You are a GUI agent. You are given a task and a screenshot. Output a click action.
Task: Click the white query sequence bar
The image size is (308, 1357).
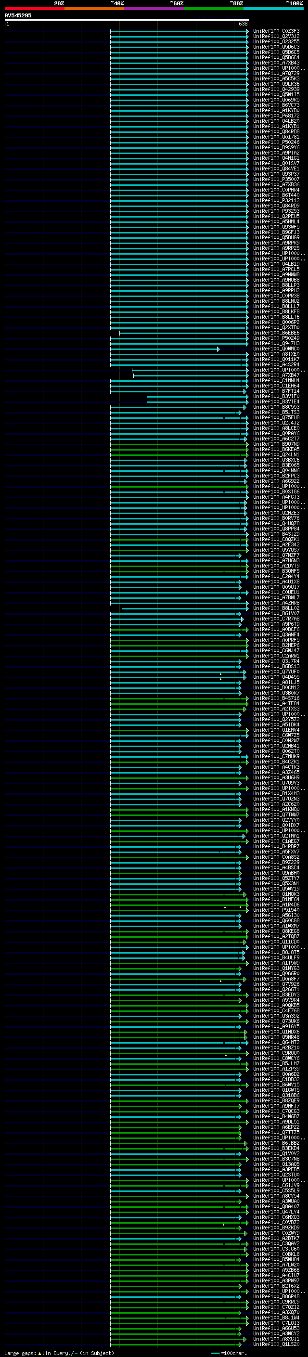click(x=127, y=19)
